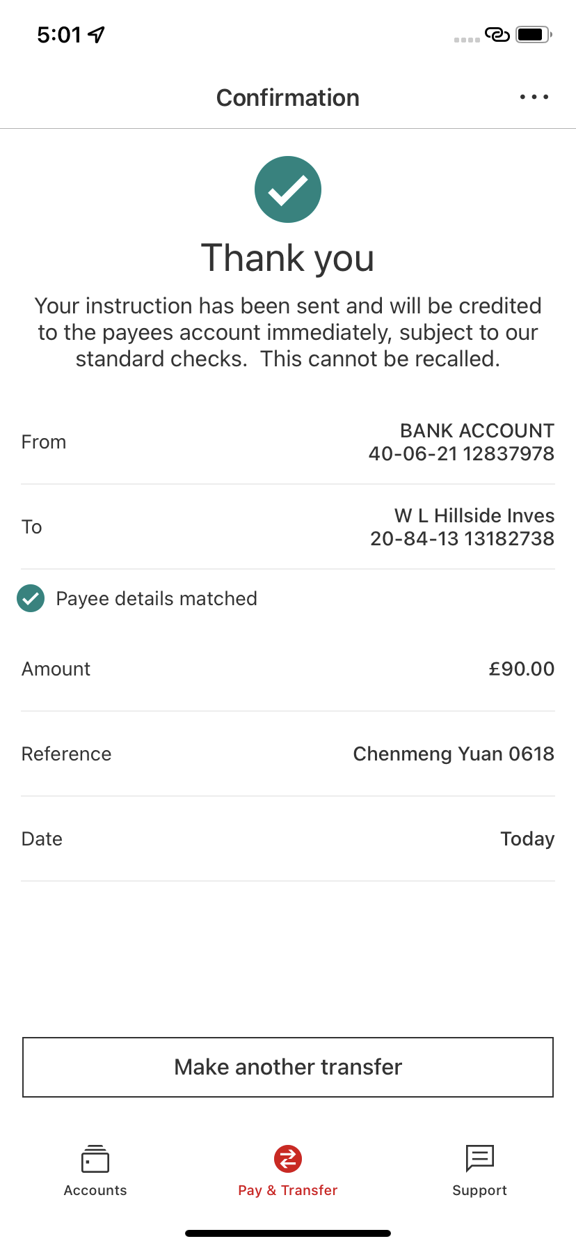
Task: Switch to the Accounts tab label
Action: pyautogui.click(x=95, y=1190)
